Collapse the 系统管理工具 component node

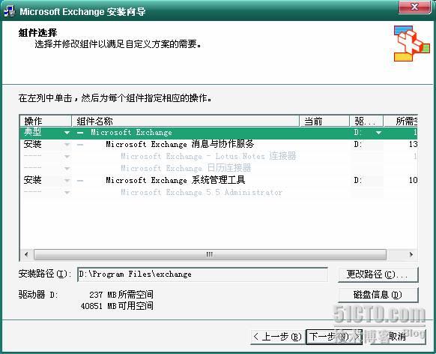80,181
